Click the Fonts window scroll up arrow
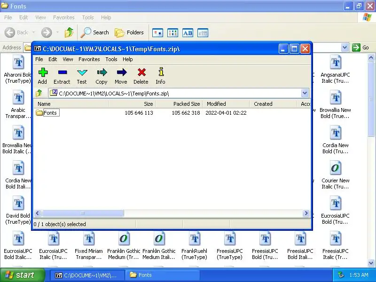Viewport: 376px width, 282px height. click(371, 57)
